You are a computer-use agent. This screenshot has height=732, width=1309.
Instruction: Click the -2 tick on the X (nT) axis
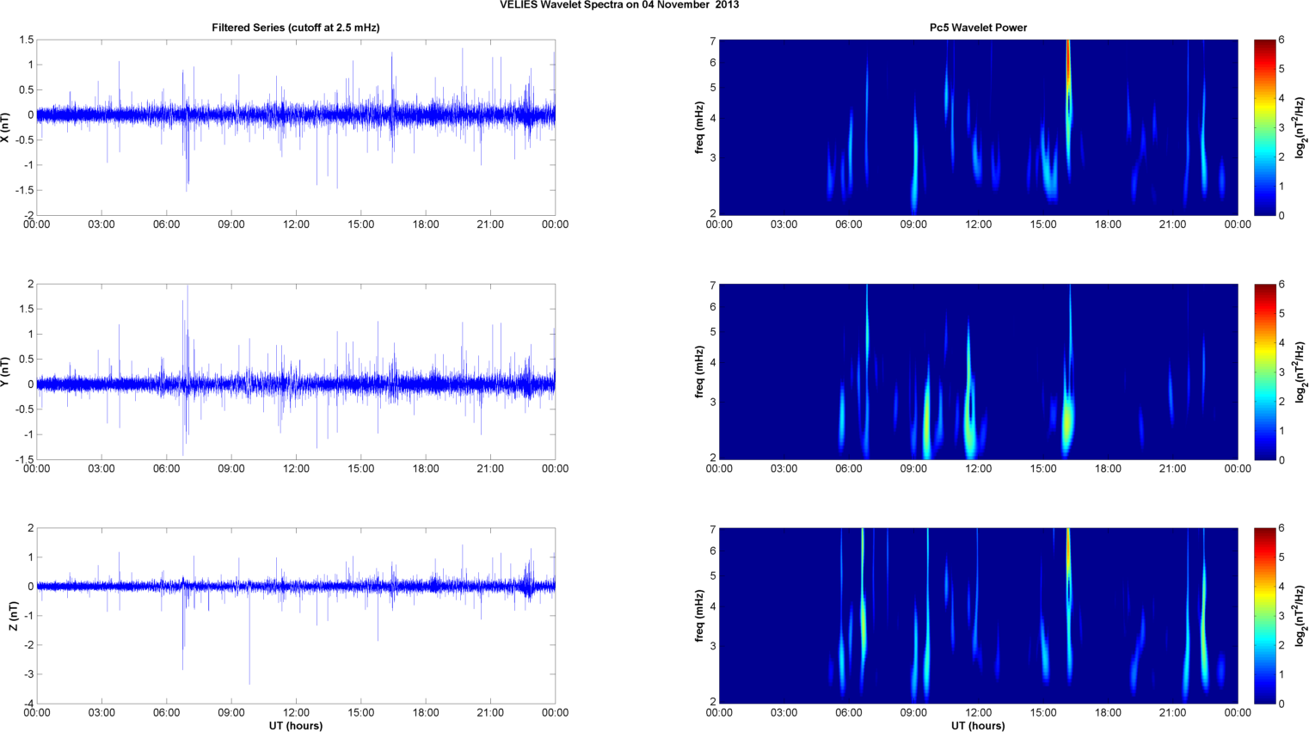pos(28,215)
